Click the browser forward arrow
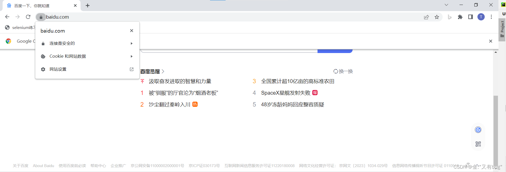506x172 pixels. coord(18,17)
